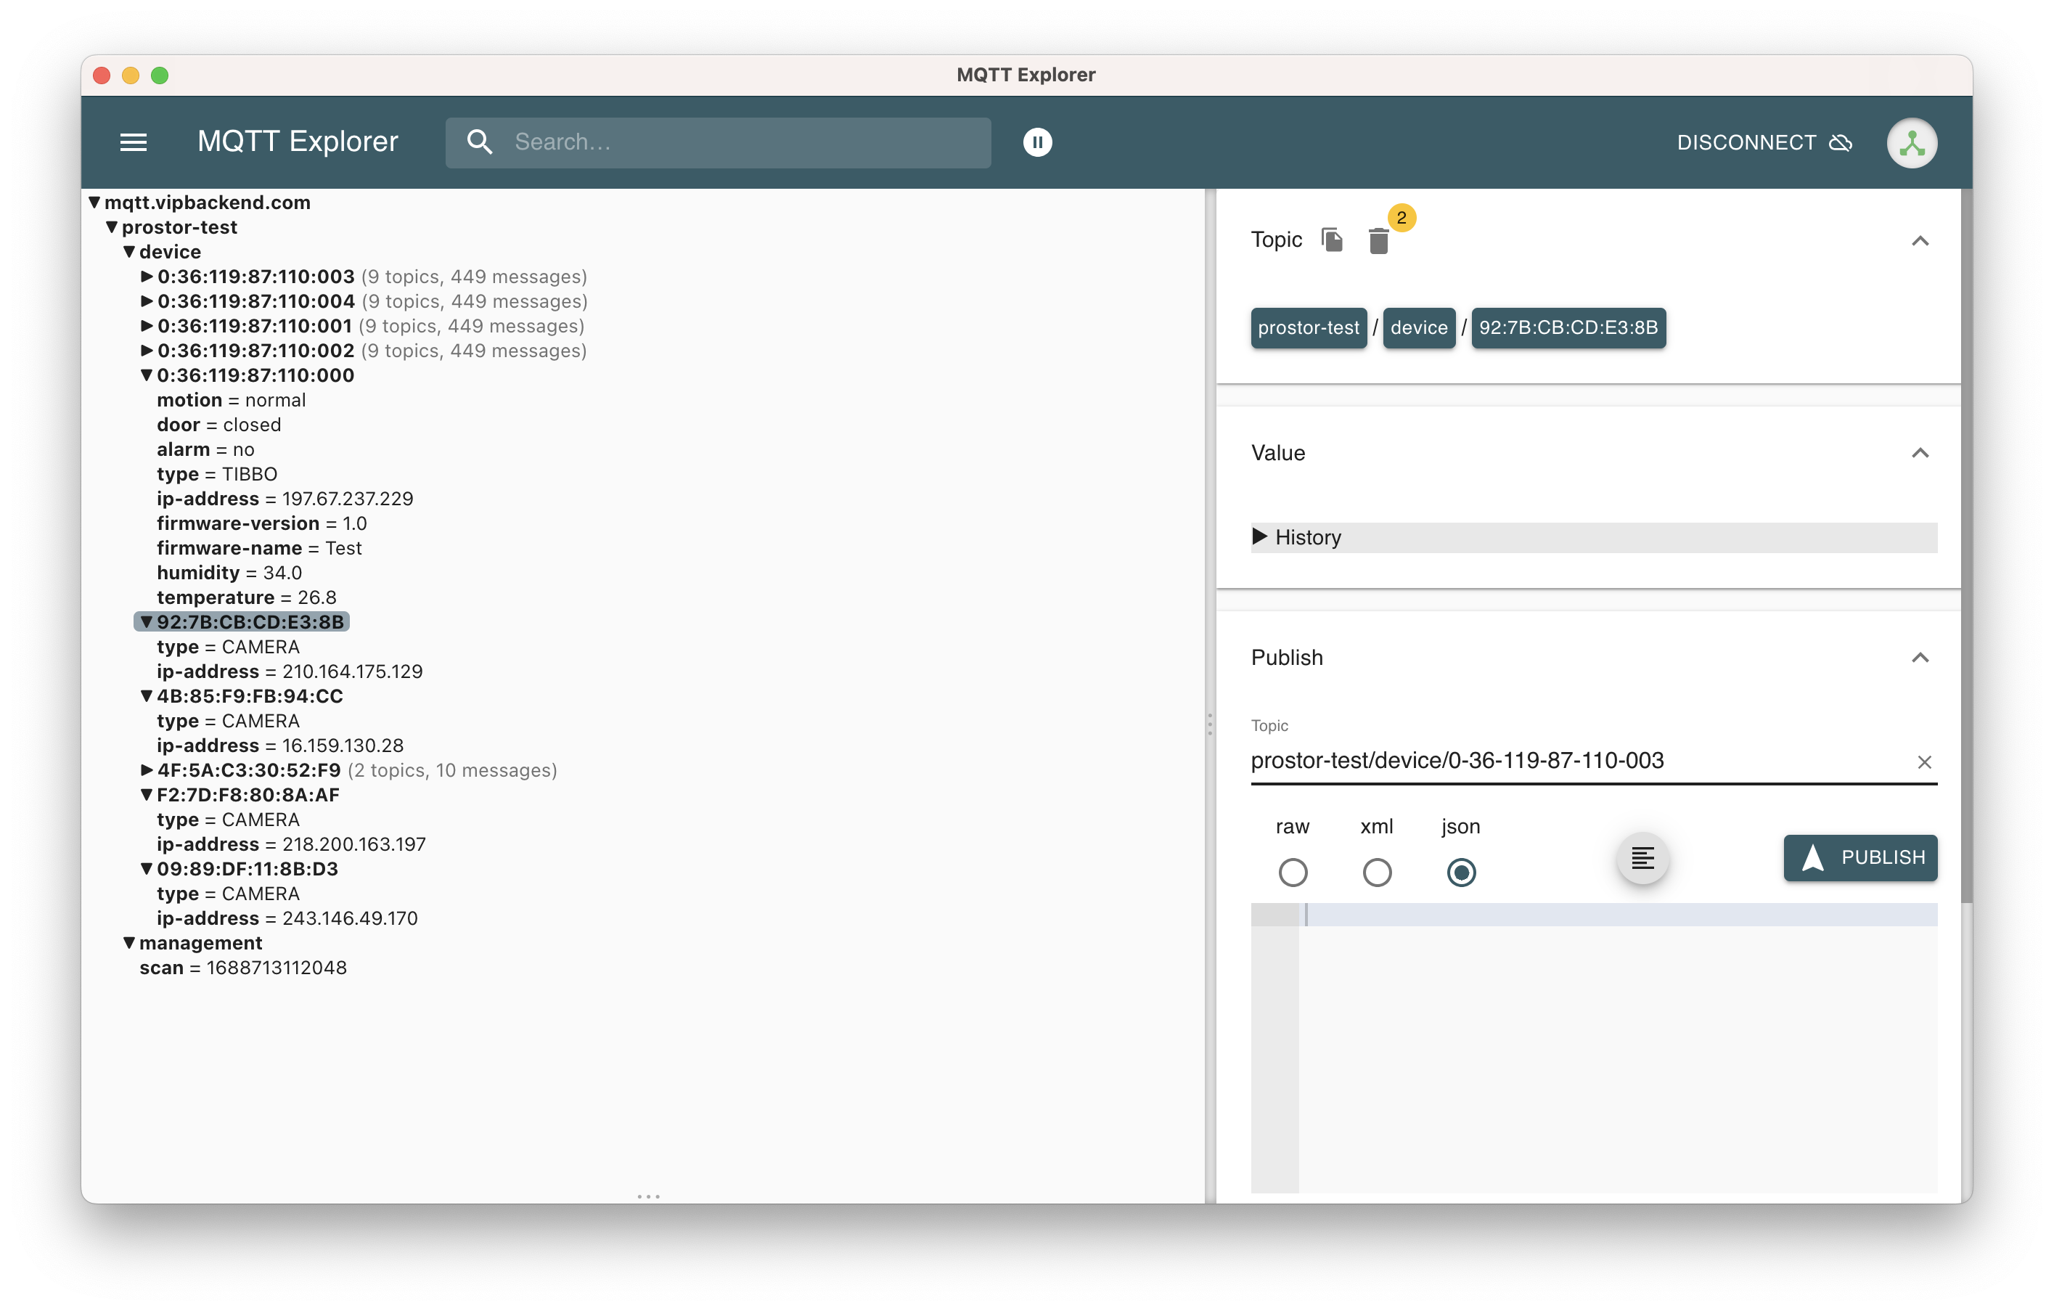Image resolution: width=2054 pixels, height=1311 pixels.
Task: Open the hamburger menu
Action: [133, 142]
